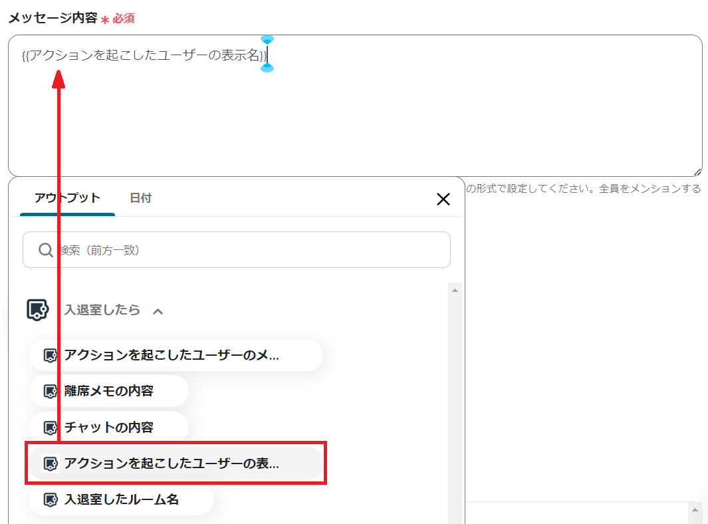The width and height of the screenshot is (708, 524).
Task: Select アクションを起こしたユーザーの表... output item
Action: pos(176,463)
